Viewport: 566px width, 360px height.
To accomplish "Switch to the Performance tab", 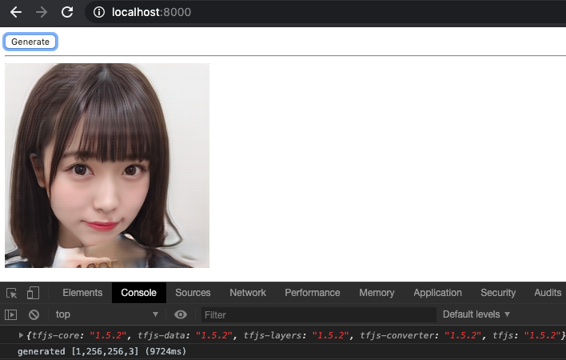I will tap(313, 293).
